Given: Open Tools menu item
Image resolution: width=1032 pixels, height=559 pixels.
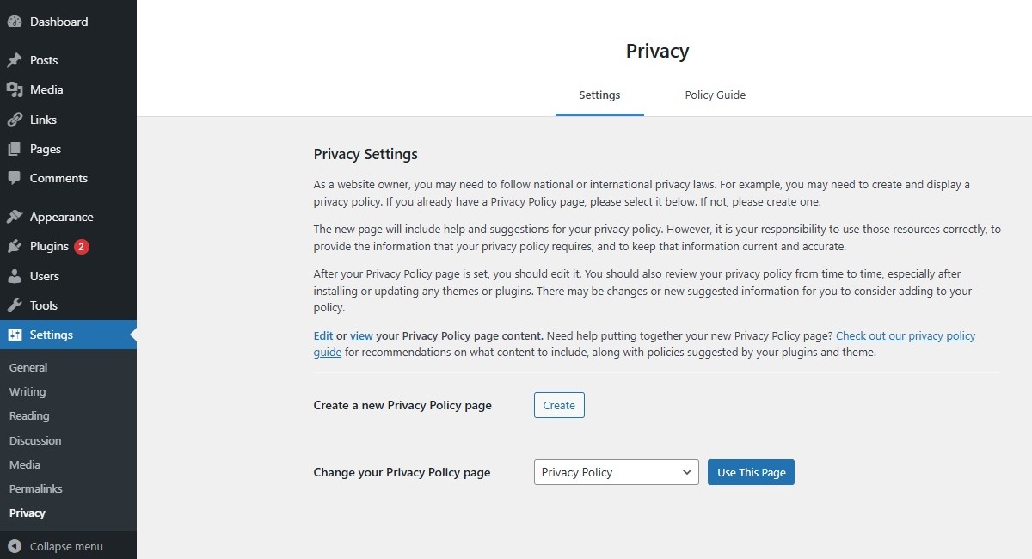Looking at the screenshot, I should point(68,305).
